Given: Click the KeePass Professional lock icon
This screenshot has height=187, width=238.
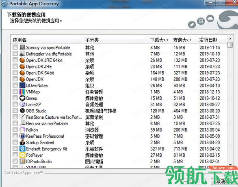Looking at the screenshot, I should click(x=22, y=136).
